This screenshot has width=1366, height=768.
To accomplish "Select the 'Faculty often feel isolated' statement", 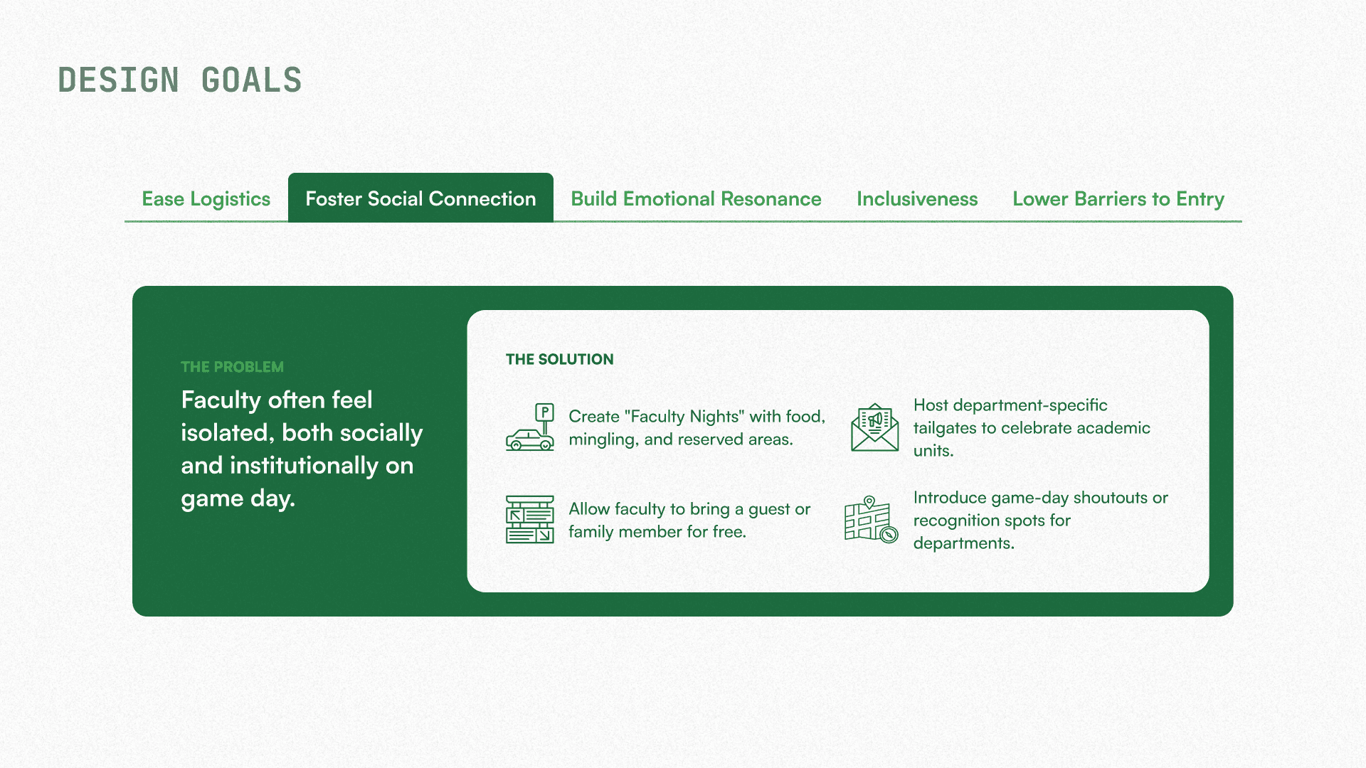I will click(x=301, y=449).
